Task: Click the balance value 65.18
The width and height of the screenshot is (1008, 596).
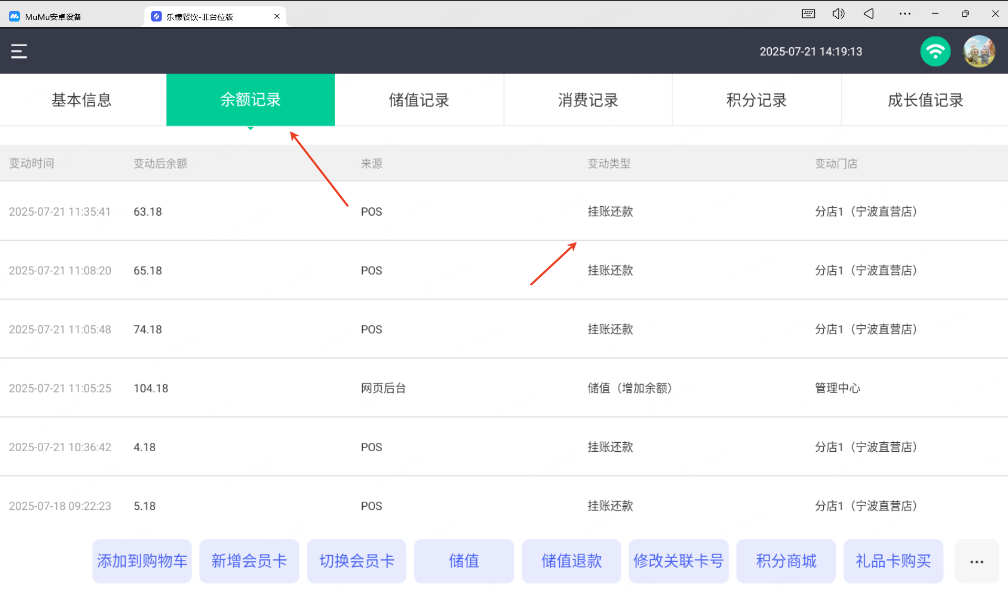Action: (x=148, y=270)
